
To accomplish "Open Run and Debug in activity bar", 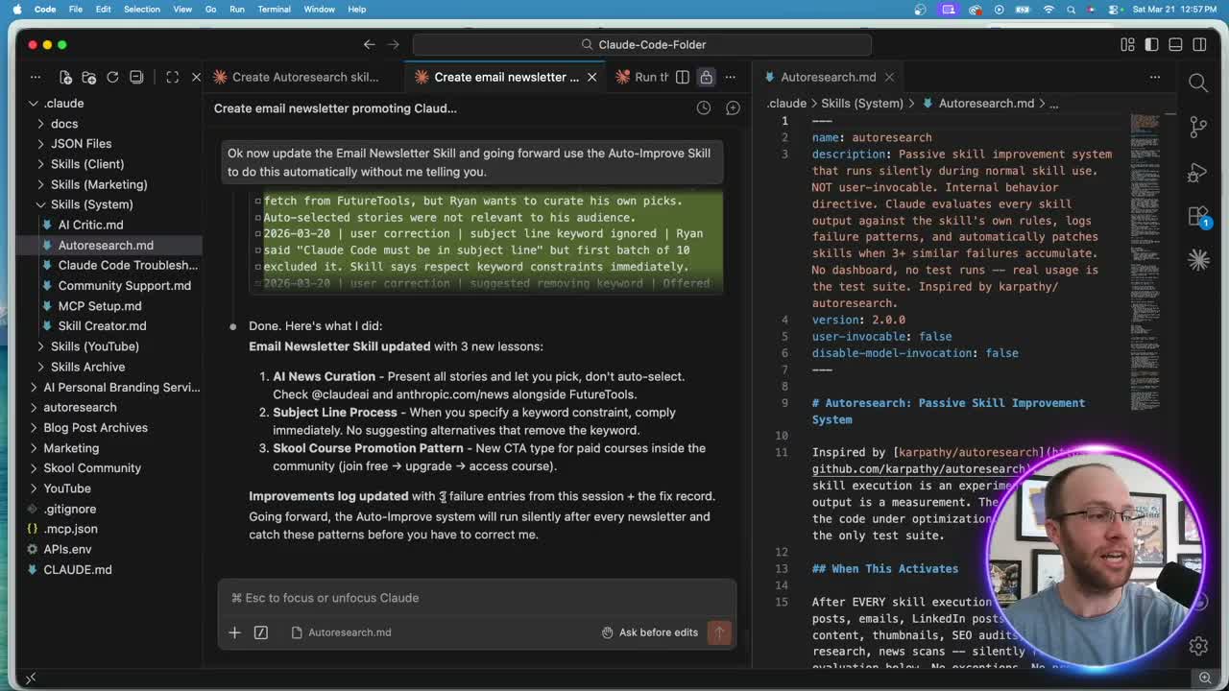I will [1198, 172].
